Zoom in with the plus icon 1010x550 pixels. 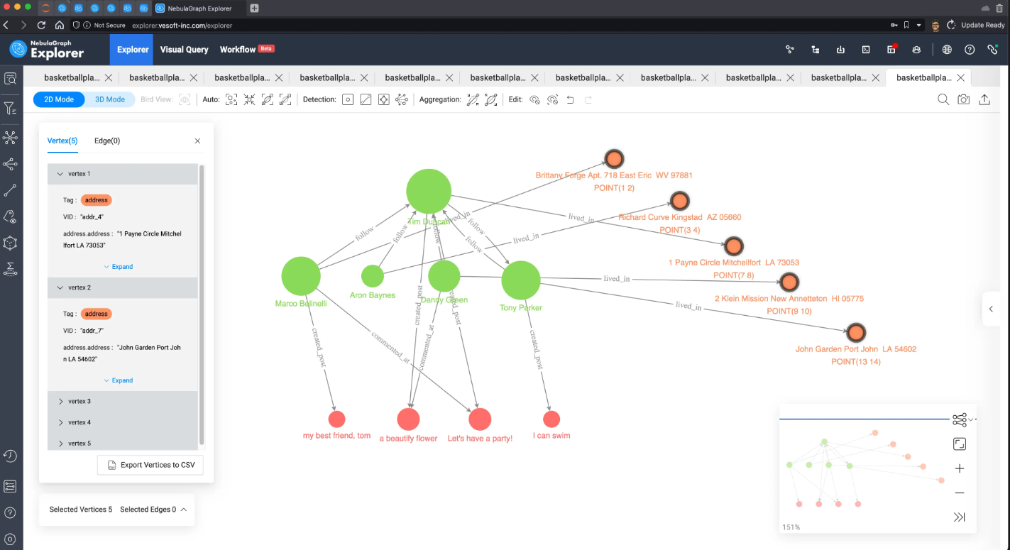pos(960,468)
